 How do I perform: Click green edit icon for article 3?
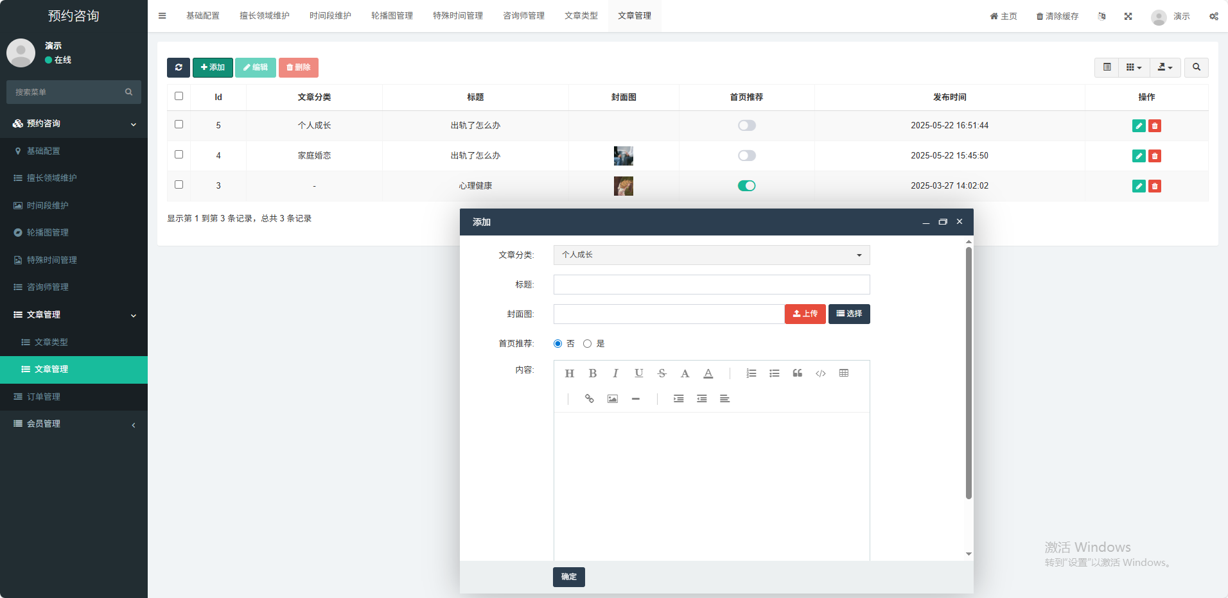pos(1138,186)
